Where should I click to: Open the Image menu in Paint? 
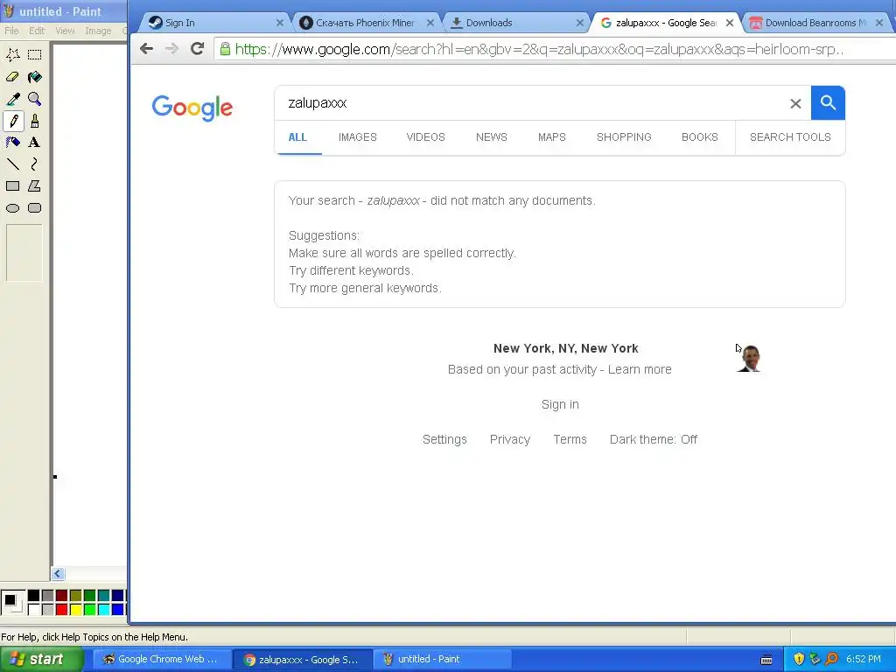tap(98, 31)
